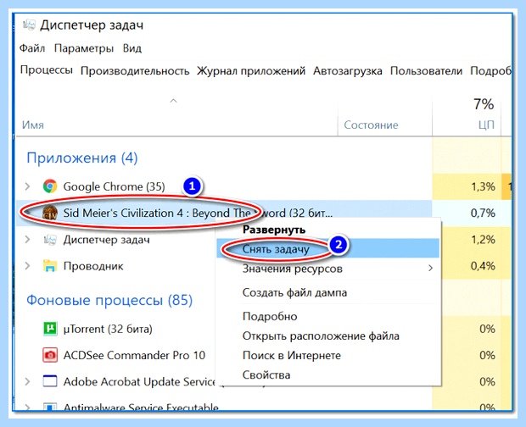
Task: Open the Файл menu
Action: (32, 48)
